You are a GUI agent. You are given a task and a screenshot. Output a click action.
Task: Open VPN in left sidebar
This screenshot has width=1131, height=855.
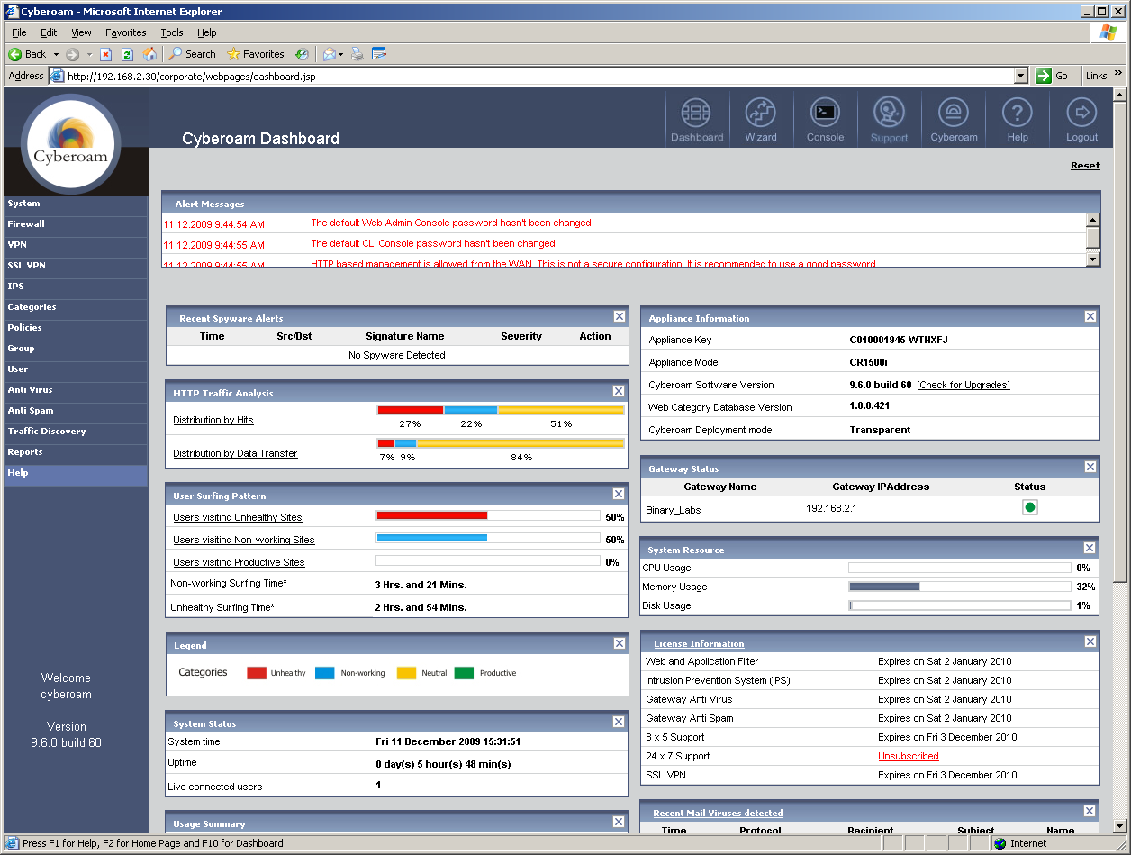[x=75, y=245]
